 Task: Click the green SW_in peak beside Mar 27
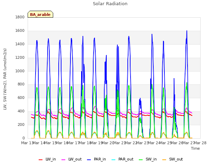(x=187, y=83)
